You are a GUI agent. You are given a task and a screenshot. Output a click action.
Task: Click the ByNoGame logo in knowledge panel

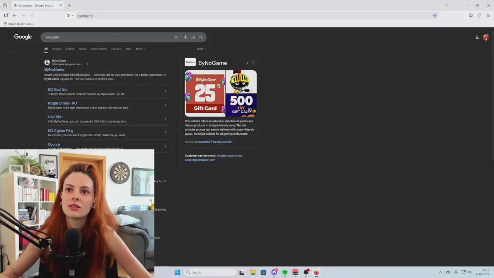190,62
